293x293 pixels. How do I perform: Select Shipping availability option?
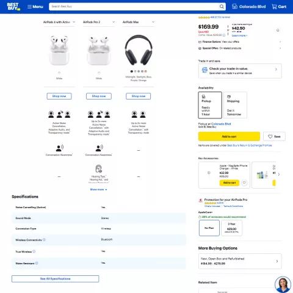click(x=235, y=105)
